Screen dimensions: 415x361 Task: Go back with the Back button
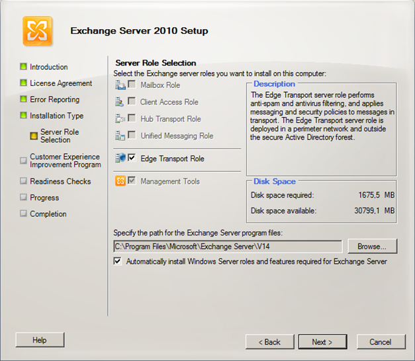pyautogui.click(x=269, y=342)
